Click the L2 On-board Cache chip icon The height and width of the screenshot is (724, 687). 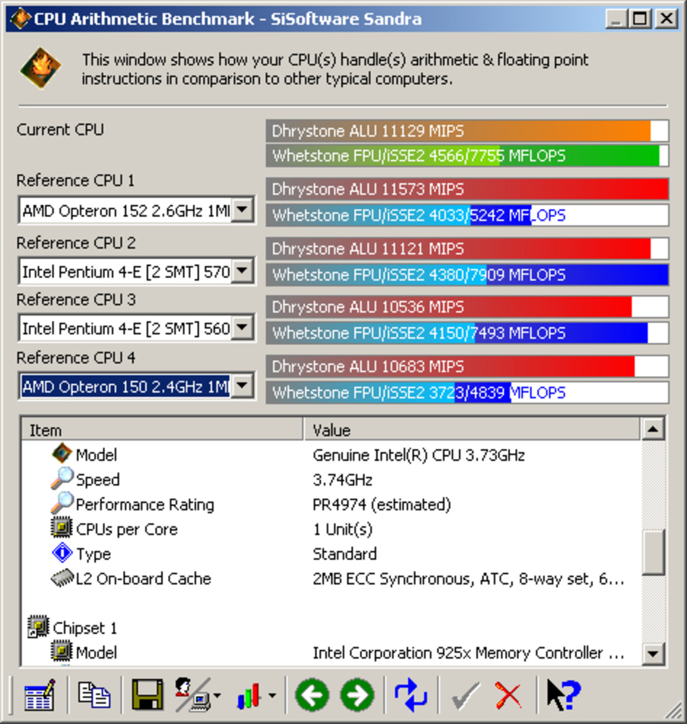pyautogui.click(x=62, y=578)
